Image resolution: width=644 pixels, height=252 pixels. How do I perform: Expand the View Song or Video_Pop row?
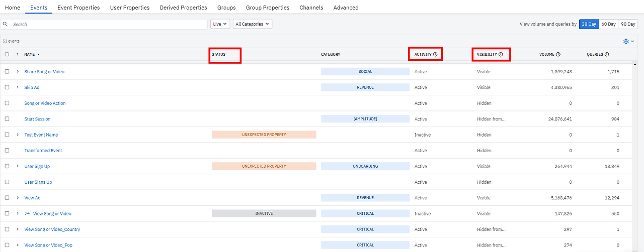click(18, 245)
